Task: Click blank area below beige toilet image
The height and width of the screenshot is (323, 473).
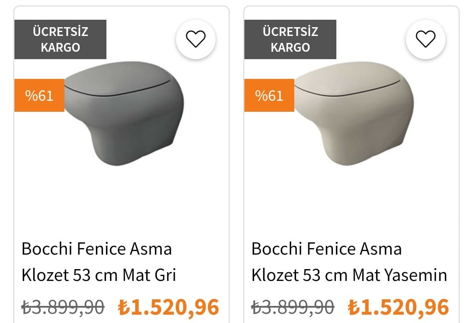Action: click(351, 202)
